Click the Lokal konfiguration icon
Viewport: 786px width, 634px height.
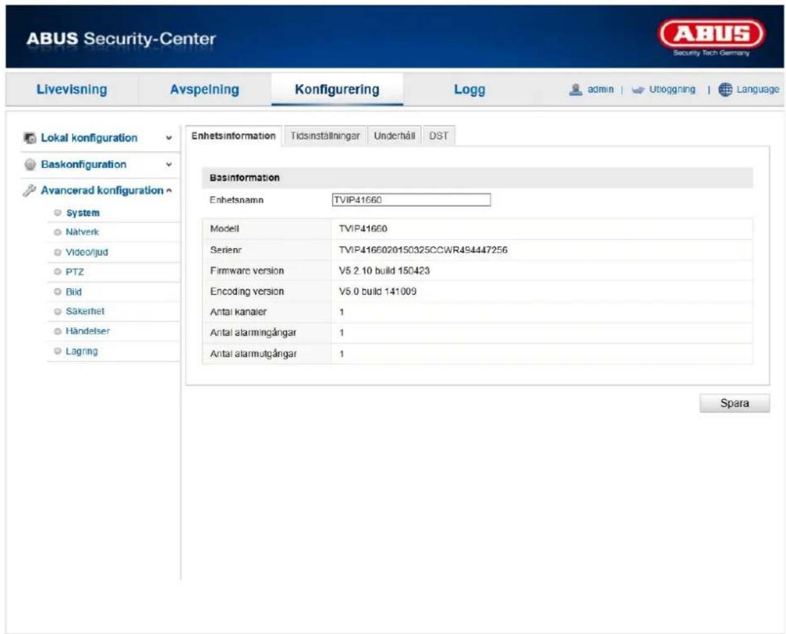tap(29, 138)
